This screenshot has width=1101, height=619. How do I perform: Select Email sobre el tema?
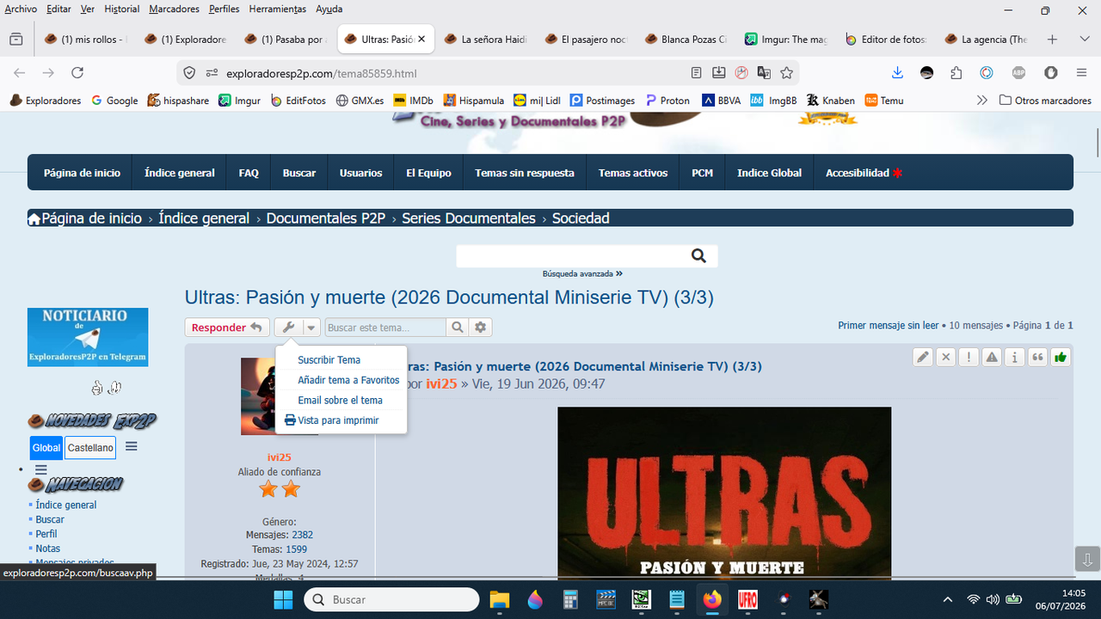pos(340,401)
